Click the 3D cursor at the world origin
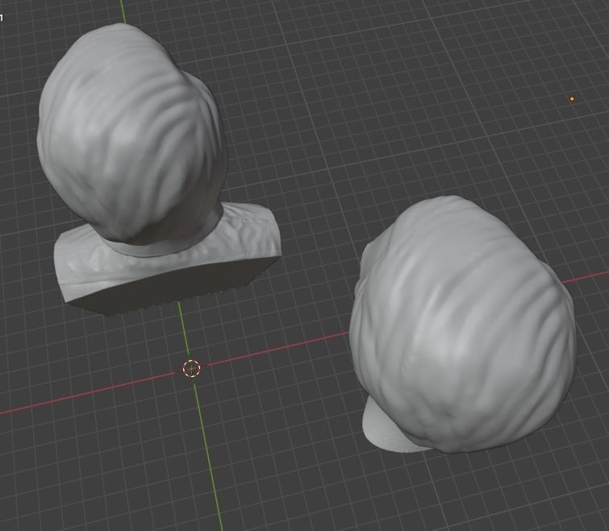The height and width of the screenshot is (531, 609). 191,368
